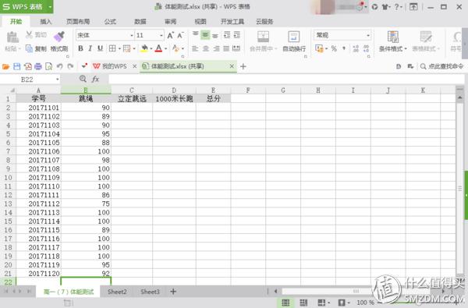Apply red font color A
Screen dimensions: 468x308
159,48
